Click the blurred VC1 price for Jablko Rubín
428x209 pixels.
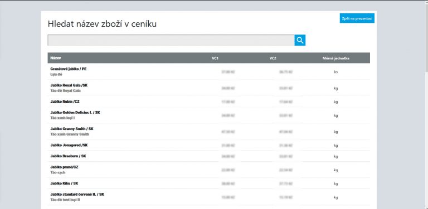[x=228, y=102]
